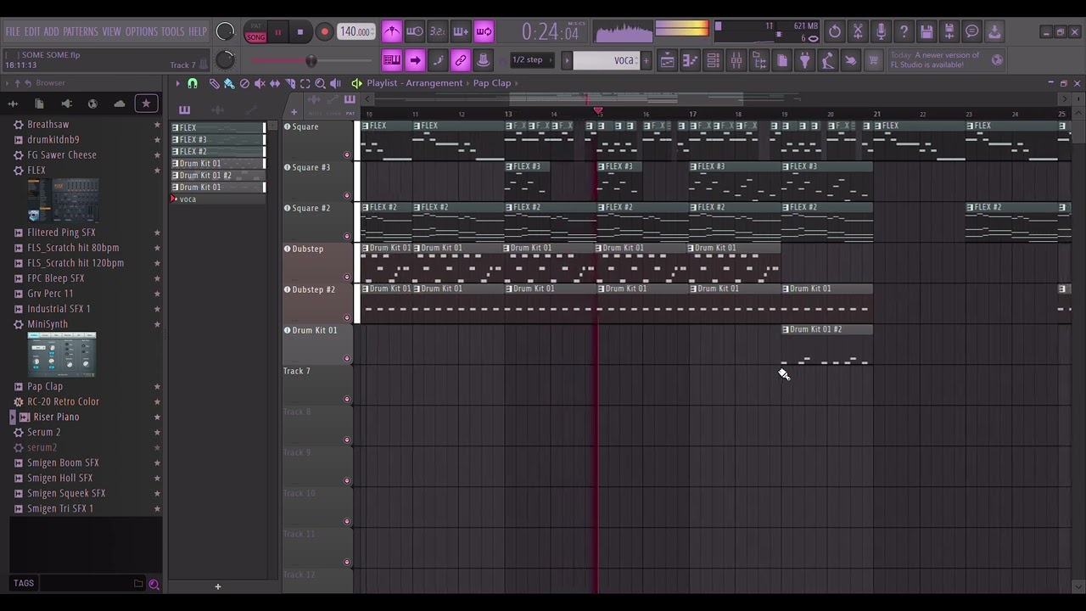Toggle the recording countdown
1086x611 pixels.
pos(438,31)
